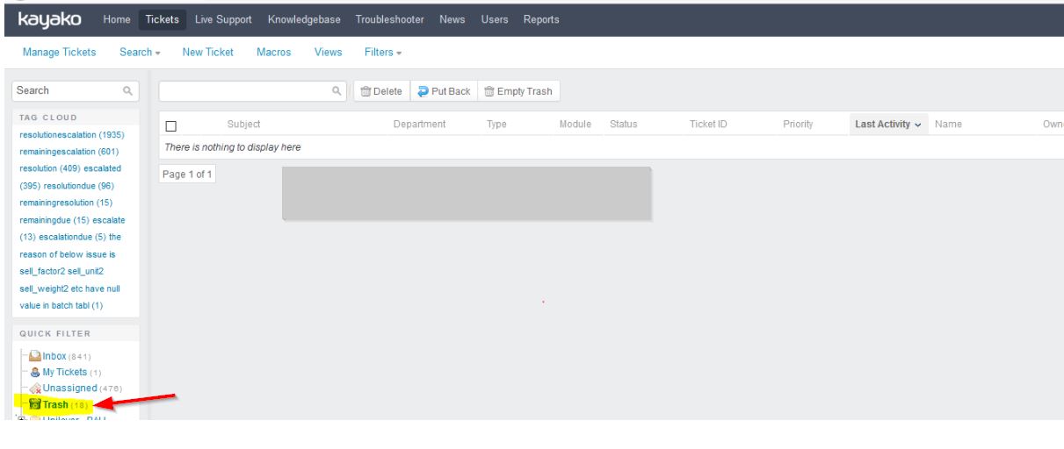Click tag remainingdue (15)
The image size is (1064, 449).
(x=52, y=219)
